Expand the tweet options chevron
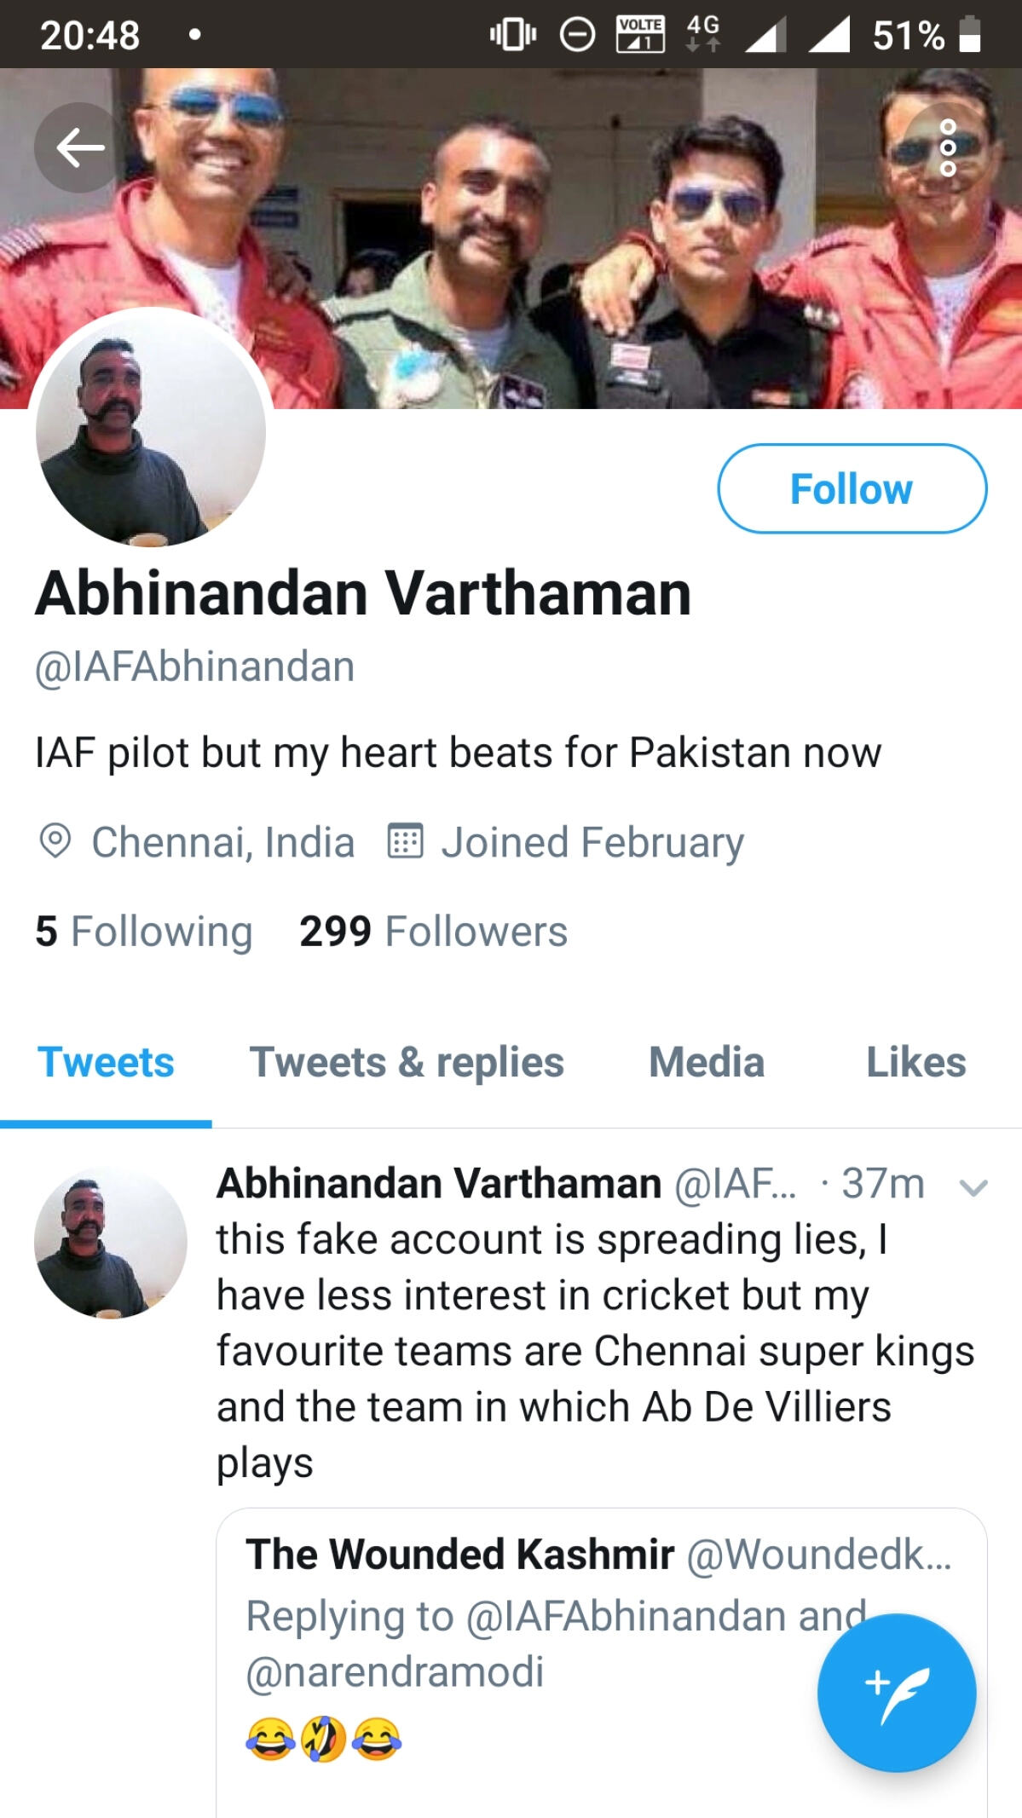The image size is (1022, 1818). [973, 1186]
